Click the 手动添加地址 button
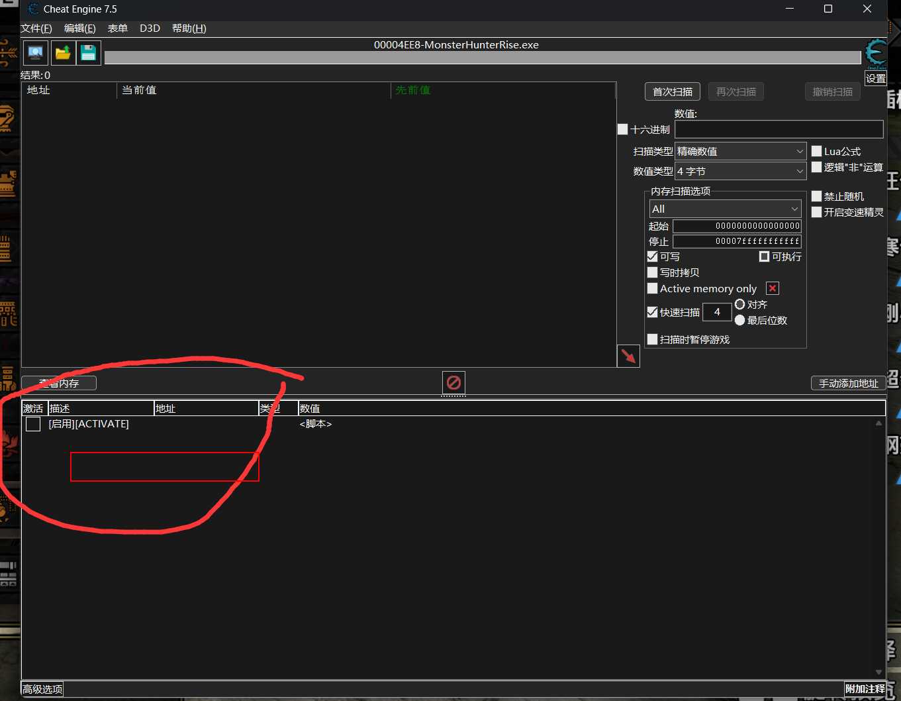 point(848,383)
